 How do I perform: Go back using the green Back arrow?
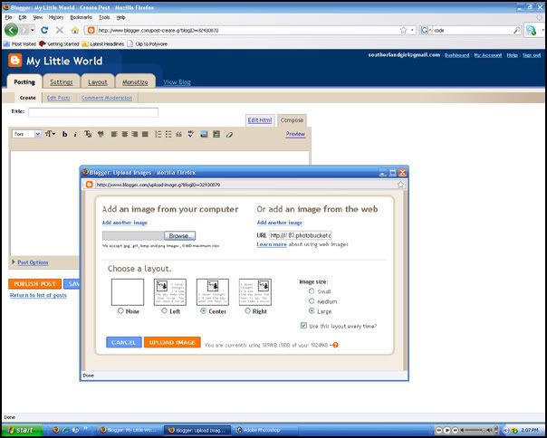(x=11, y=31)
